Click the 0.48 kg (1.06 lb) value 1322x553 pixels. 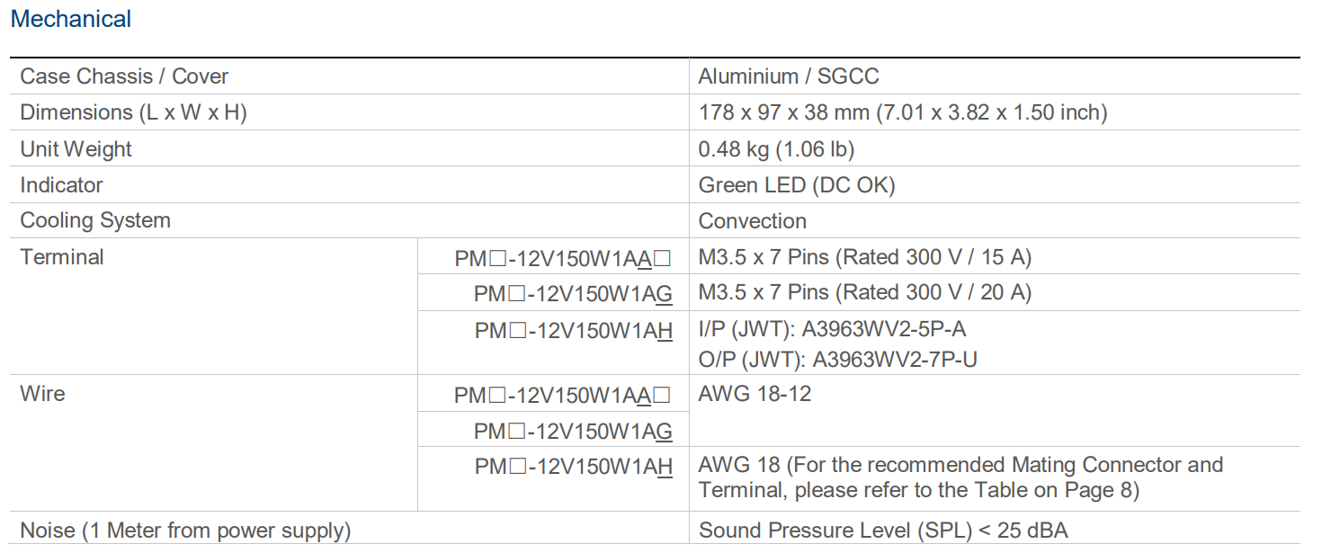pyautogui.click(x=776, y=148)
